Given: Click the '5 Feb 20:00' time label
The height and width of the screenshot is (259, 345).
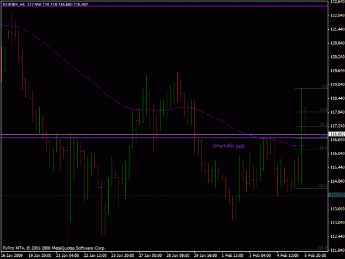Looking at the screenshot, I should (315, 255).
